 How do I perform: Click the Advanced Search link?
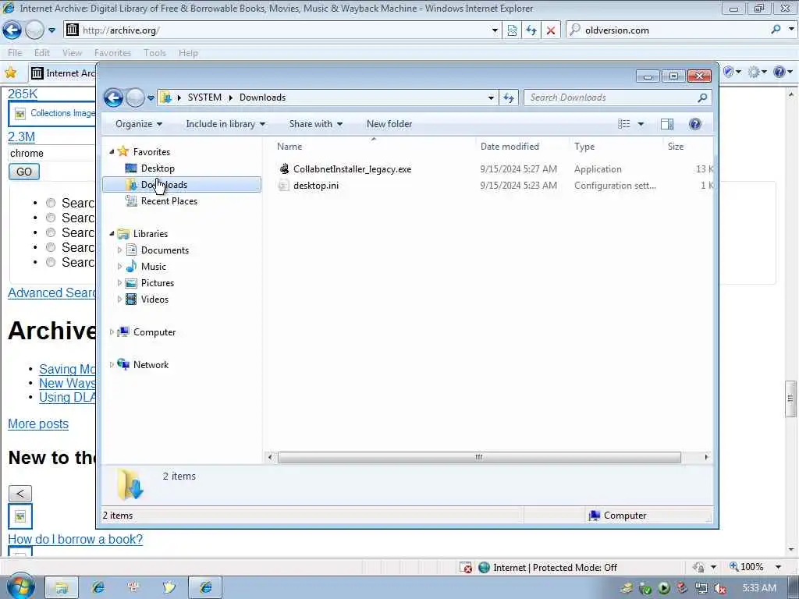pos(51,293)
